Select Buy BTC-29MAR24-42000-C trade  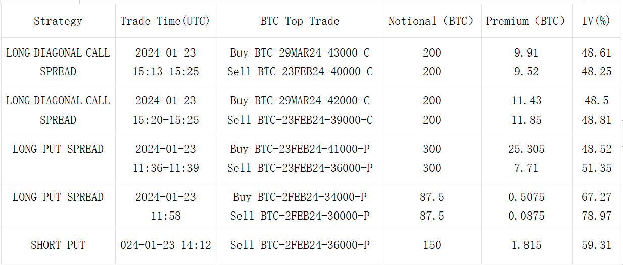pos(300,101)
